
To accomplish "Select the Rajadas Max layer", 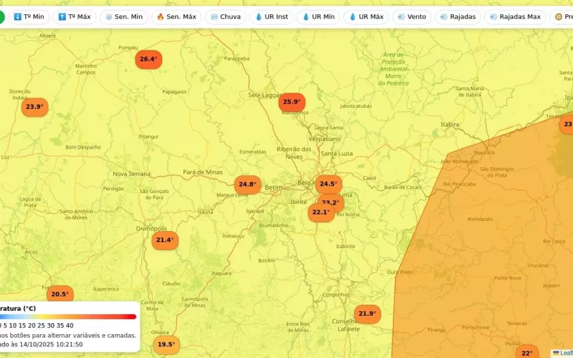I will [x=514, y=16].
